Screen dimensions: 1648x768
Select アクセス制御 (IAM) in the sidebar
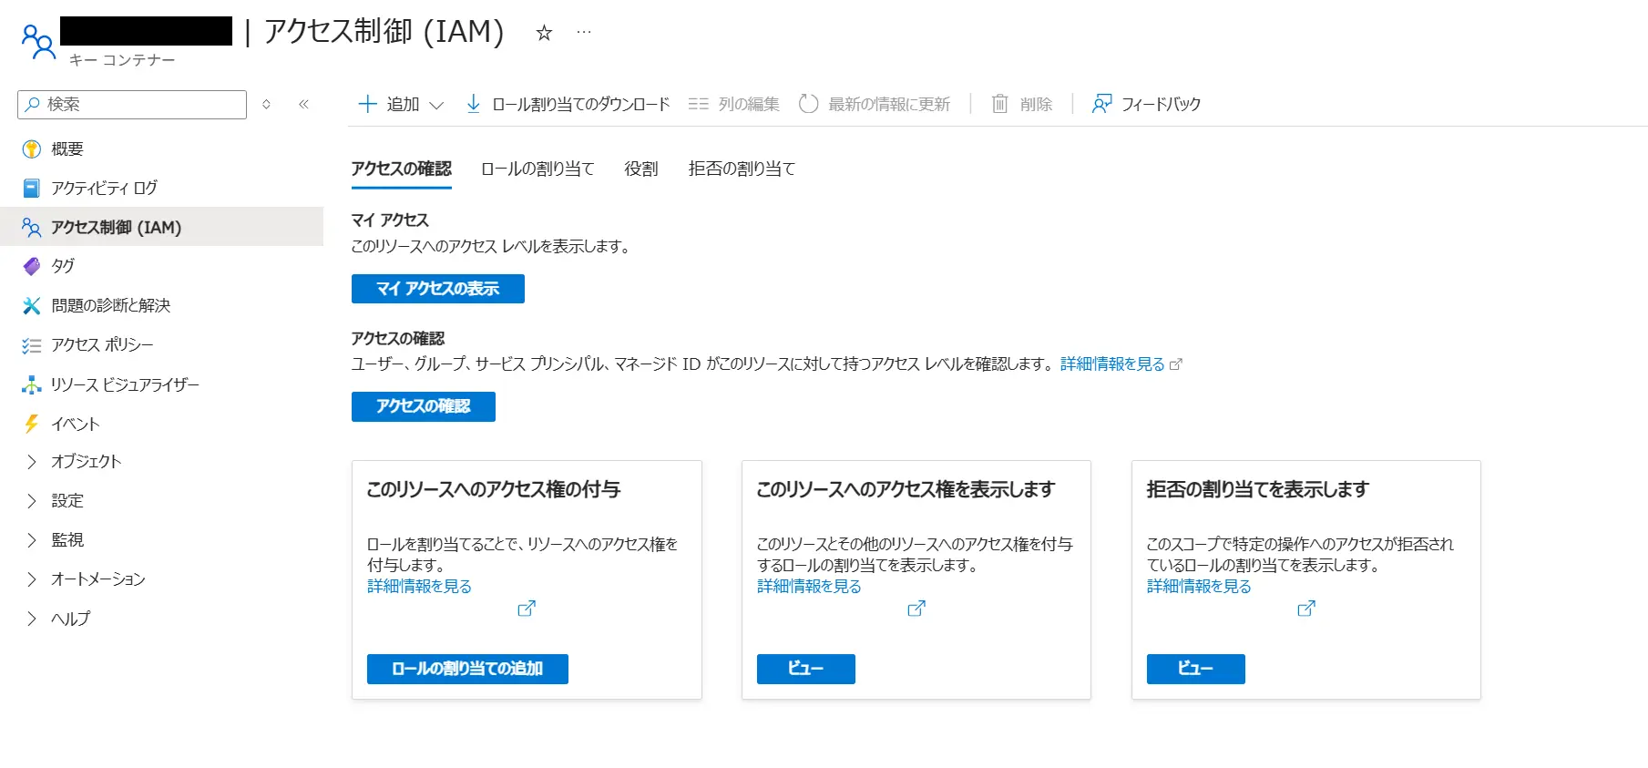162,227
